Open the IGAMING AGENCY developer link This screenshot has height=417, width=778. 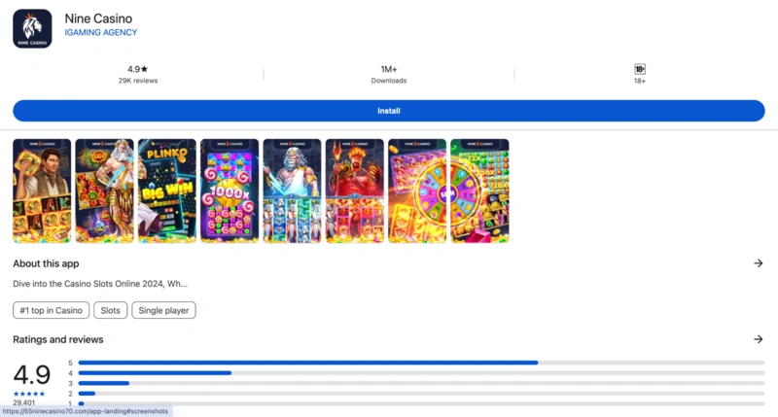click(x=101, y=32)
